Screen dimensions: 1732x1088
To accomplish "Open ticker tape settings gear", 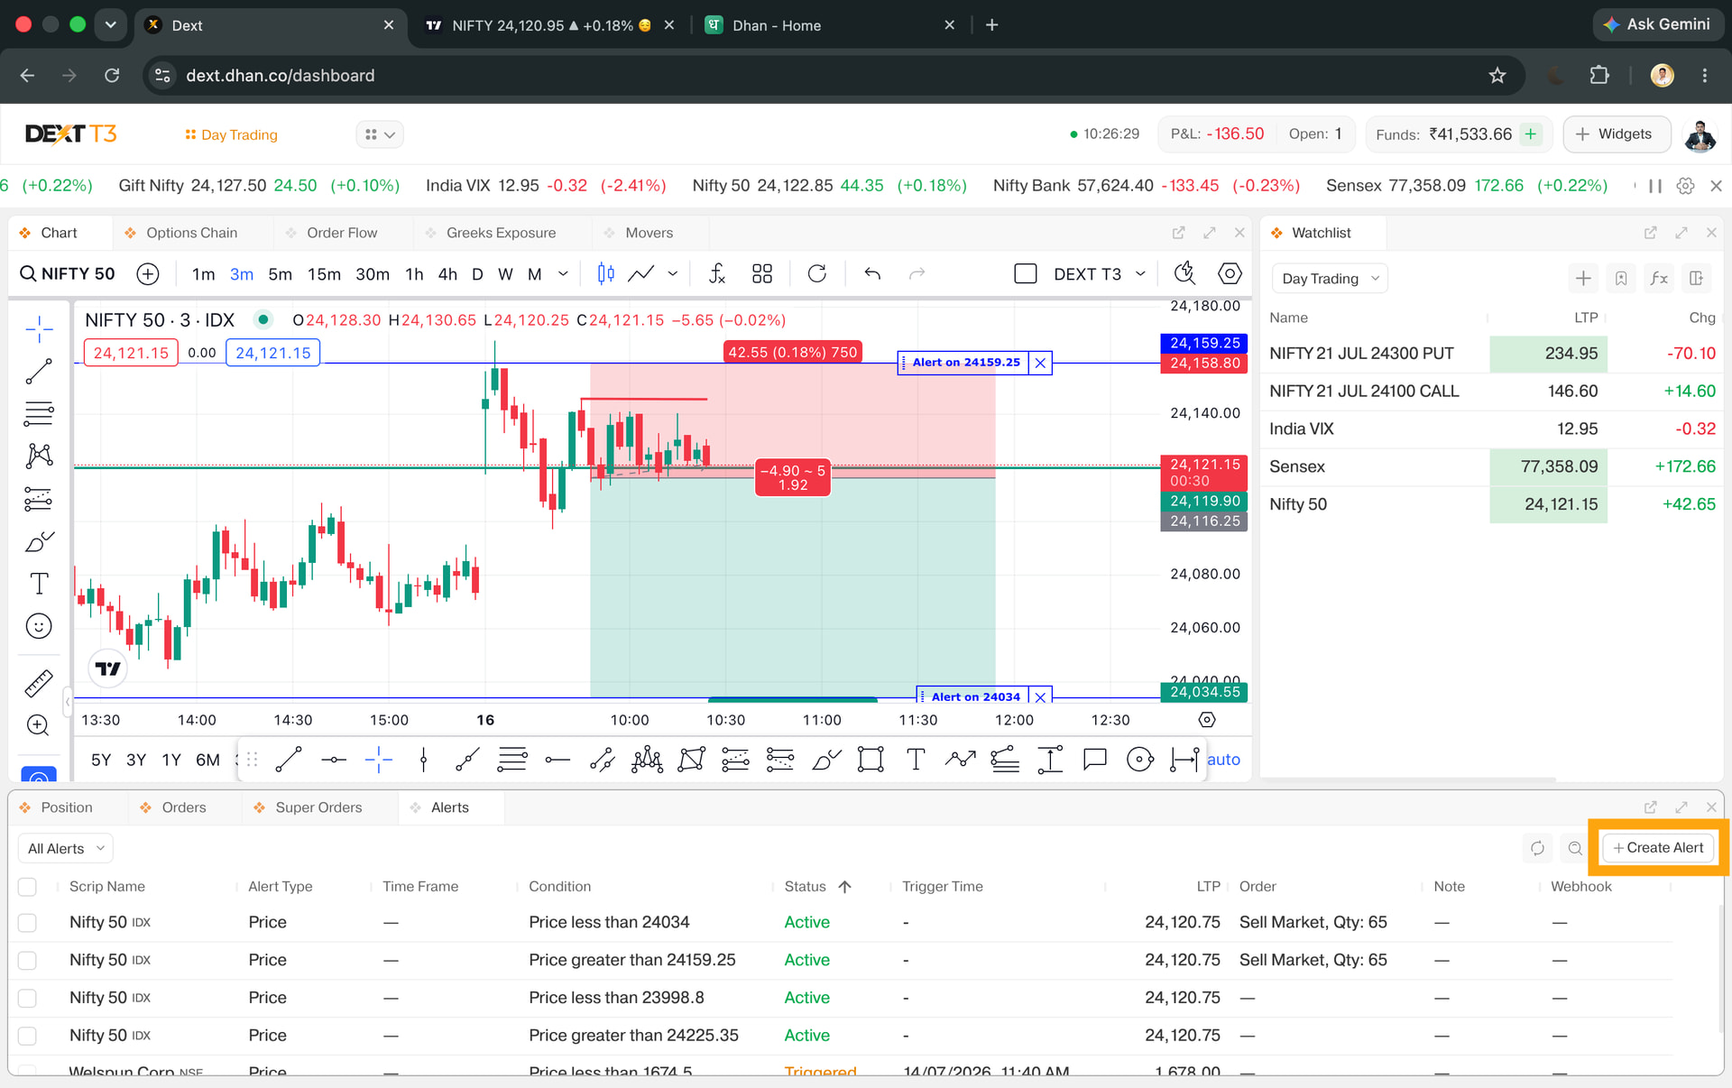I will coord(1685,186).
